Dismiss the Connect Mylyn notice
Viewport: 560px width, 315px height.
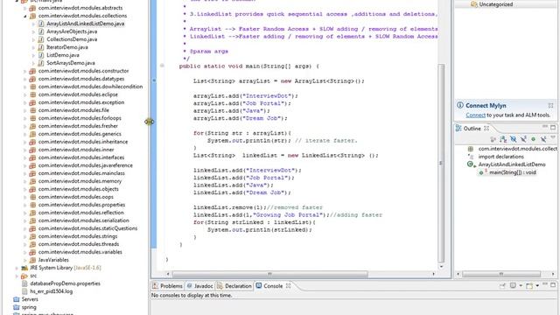pyautogui.click(x=550, y=105)
